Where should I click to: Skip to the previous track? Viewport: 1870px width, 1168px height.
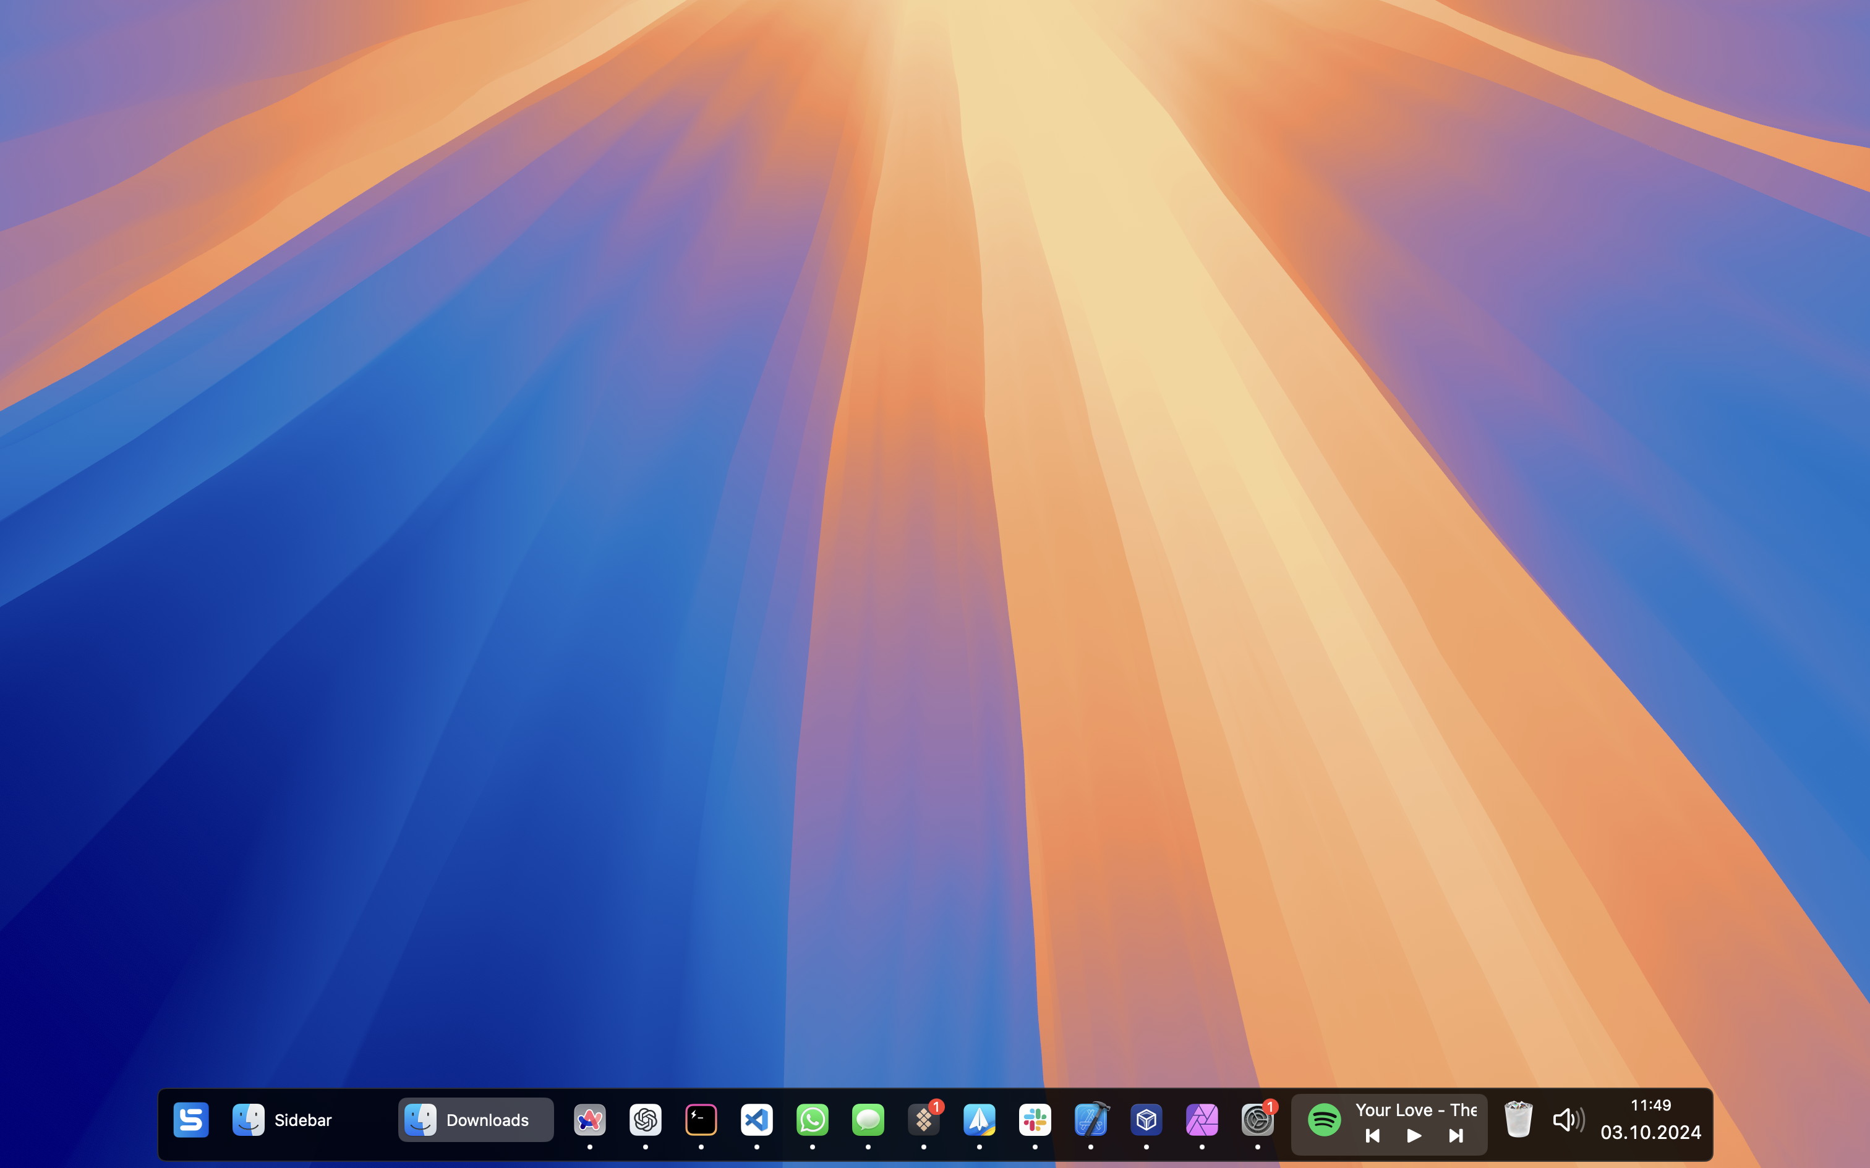1372,1136
